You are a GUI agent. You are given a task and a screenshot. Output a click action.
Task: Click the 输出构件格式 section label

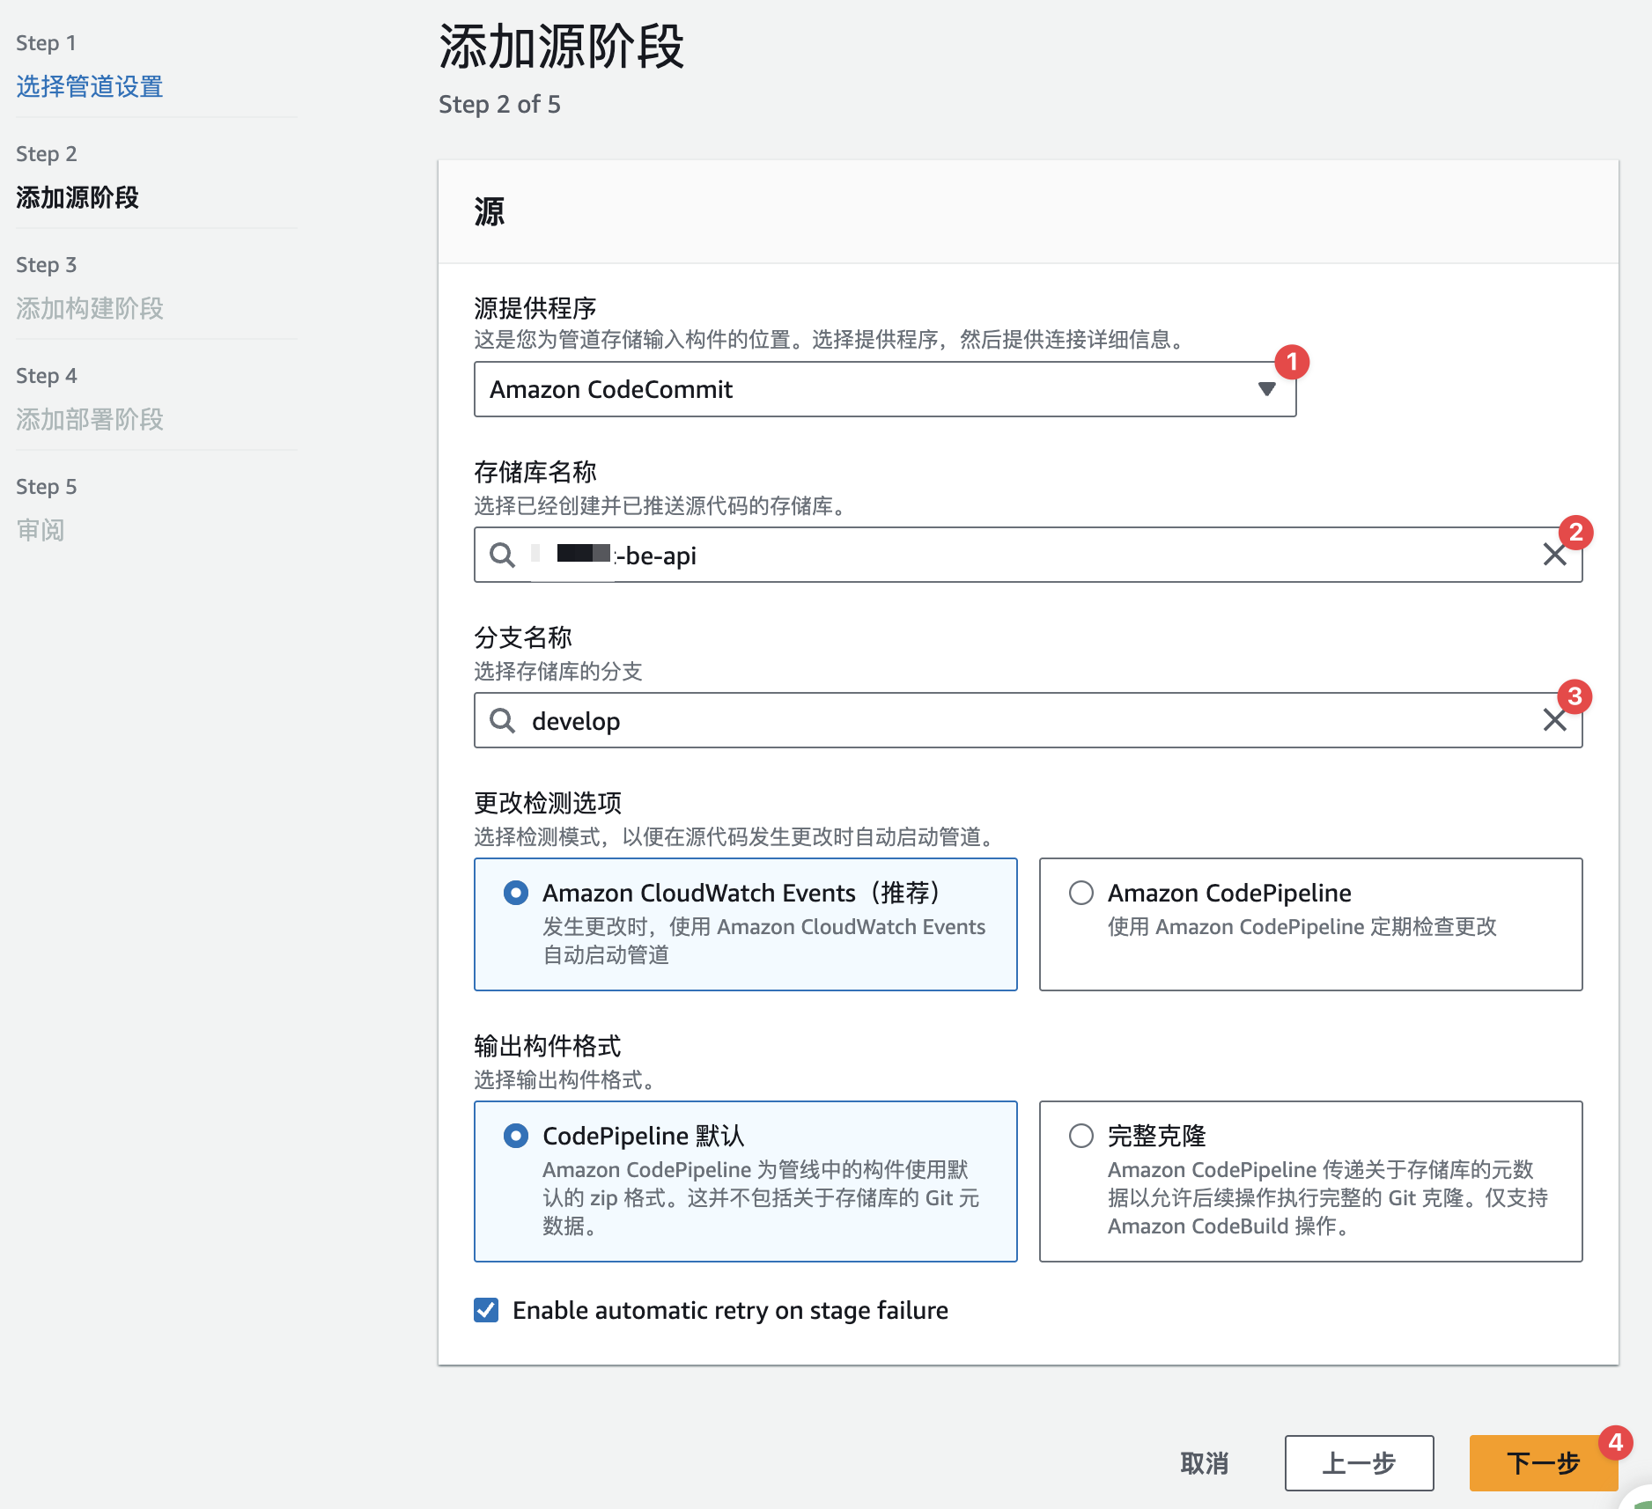pos(548,1046)
